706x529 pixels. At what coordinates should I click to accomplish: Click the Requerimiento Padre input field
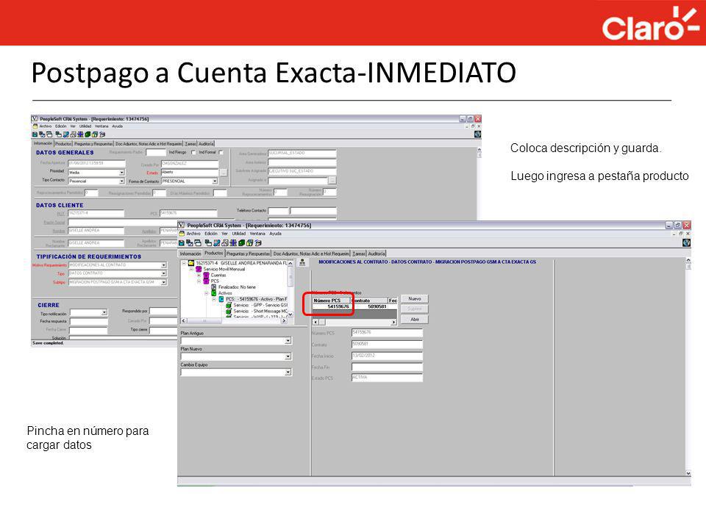156,153
